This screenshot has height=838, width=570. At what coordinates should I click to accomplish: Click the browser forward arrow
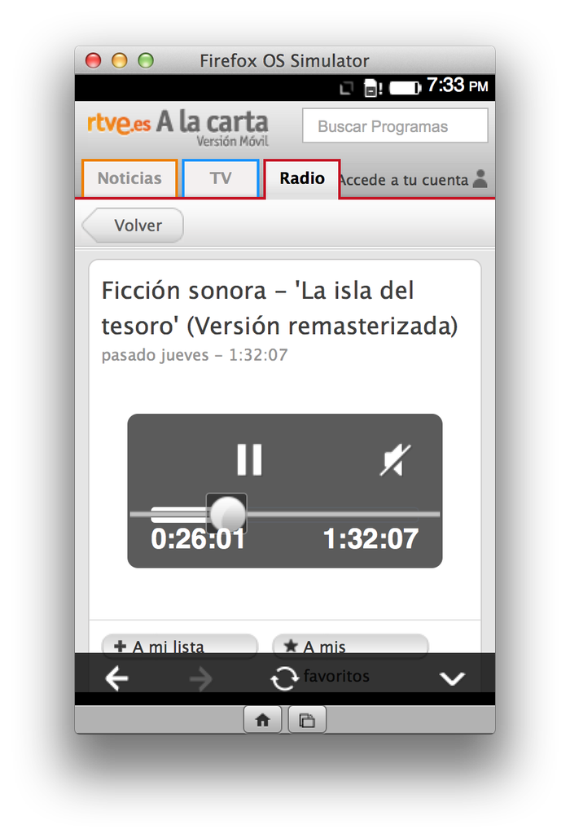click(x=201, y=678)
